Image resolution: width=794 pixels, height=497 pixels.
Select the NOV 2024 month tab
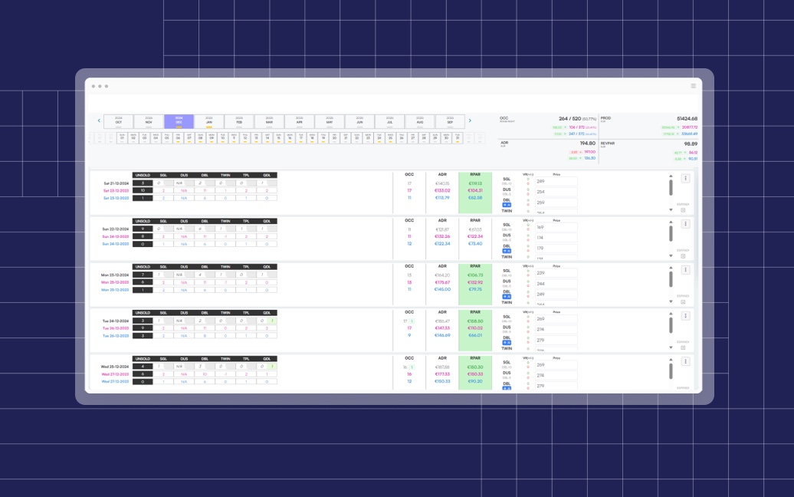pyautogui.click(x=149, y=121)
